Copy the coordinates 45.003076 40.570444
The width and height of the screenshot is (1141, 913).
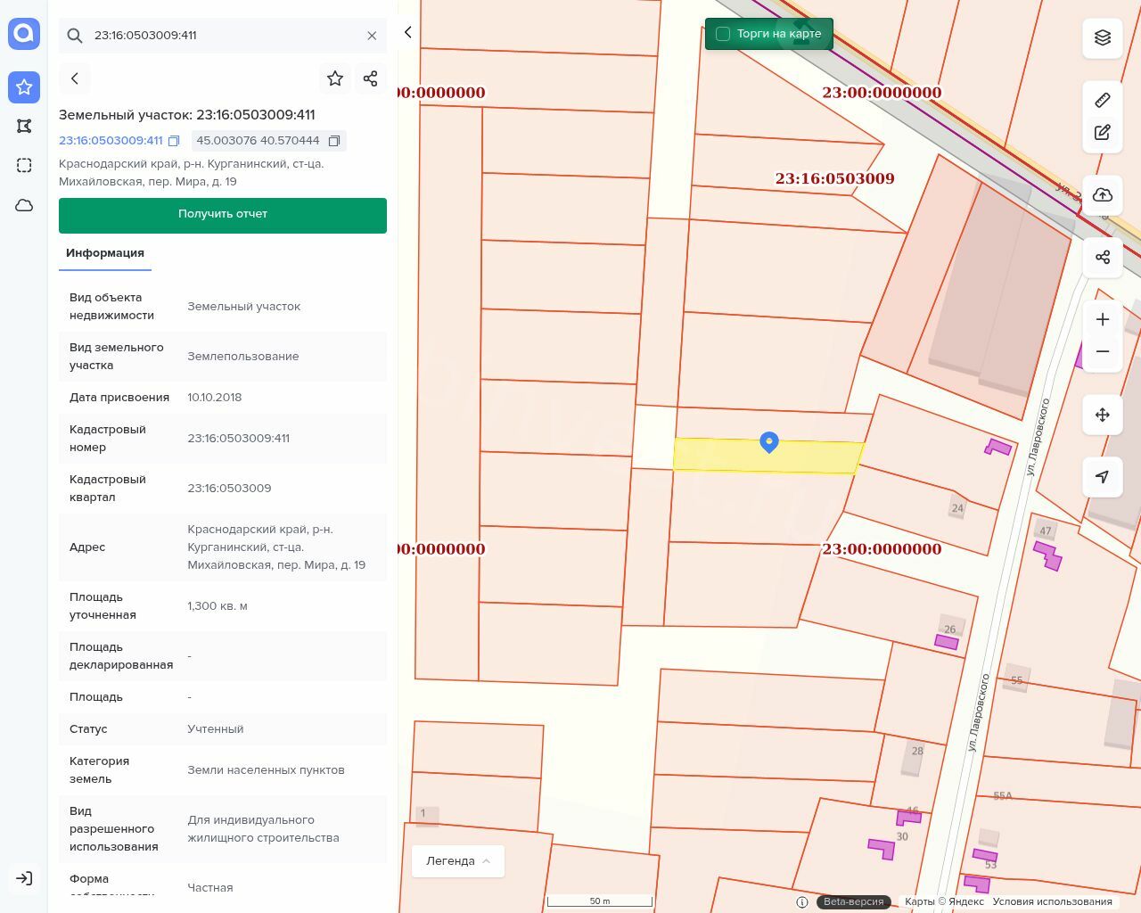pos(334,141)
